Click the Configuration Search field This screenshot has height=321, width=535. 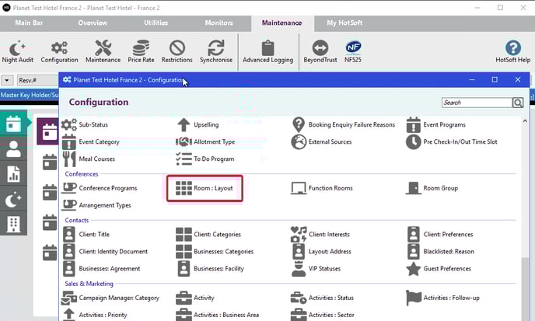click(477, 103)
